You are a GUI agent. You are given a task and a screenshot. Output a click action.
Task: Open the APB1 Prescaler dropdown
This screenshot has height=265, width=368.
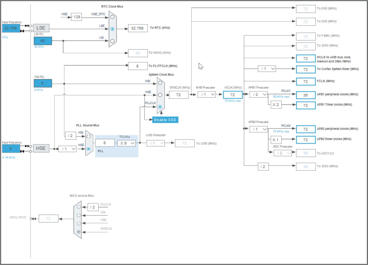pyautogui.click(x=259, y=94)
